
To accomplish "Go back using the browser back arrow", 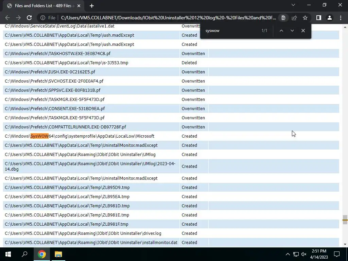I will click(7, 18).
